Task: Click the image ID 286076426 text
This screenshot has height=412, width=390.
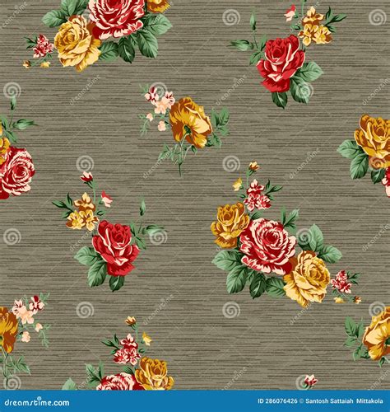Action: (x=277, y=401)
